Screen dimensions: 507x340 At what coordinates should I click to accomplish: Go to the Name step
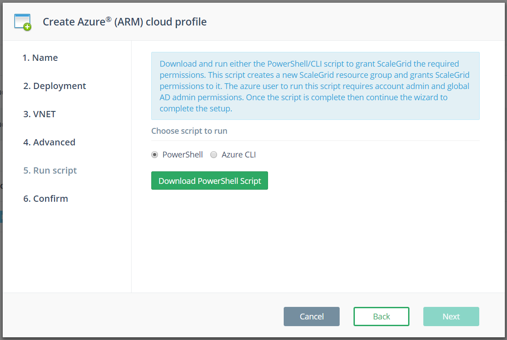(x=40, y=57)
